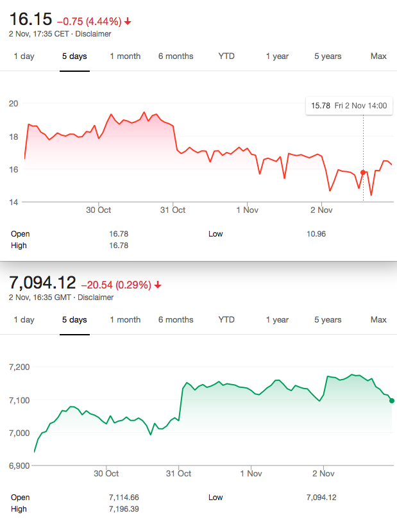Select 5 days tab on top chart

(x=74, y=56)
